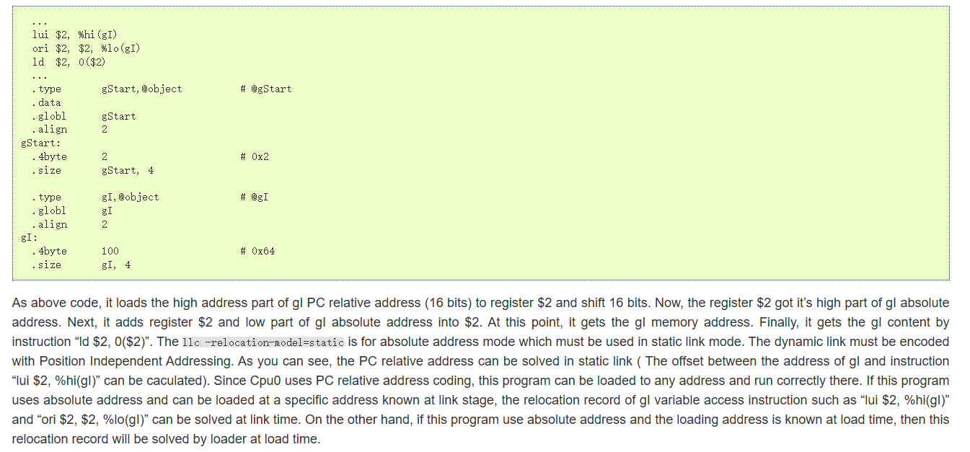Click the ".size gI, 4" line
The image size is (970, 452).
point(81,265)
